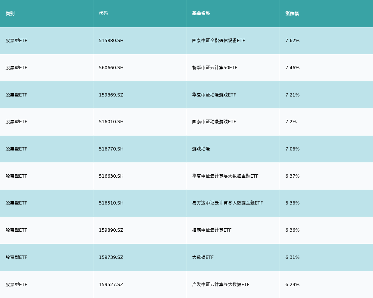Click 股票型ETF in the 516770.SH row
The width and height of the screenshot is (373, 298).
[16, 149]
